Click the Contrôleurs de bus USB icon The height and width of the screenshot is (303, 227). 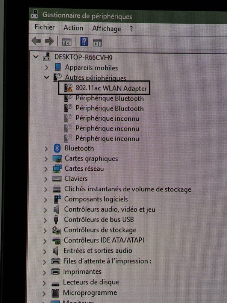(56, 220)
